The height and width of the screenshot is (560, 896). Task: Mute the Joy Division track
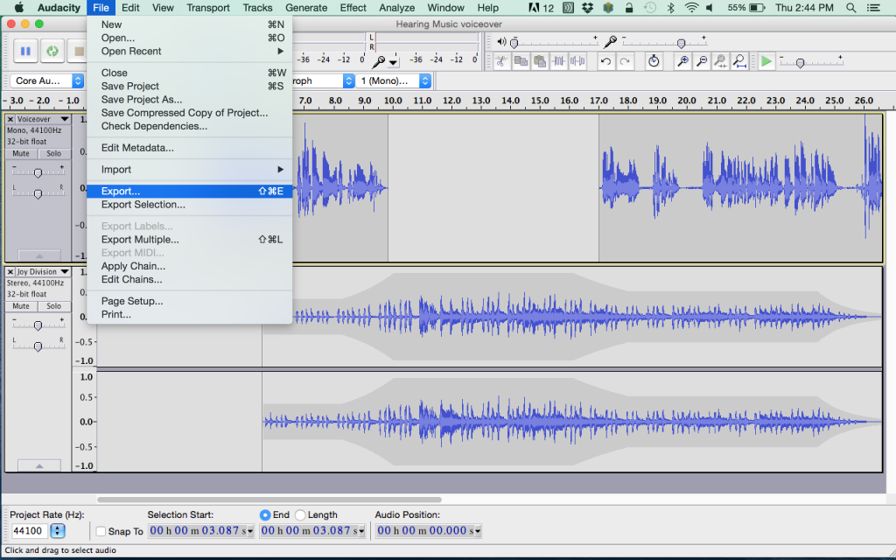(21, 306)
